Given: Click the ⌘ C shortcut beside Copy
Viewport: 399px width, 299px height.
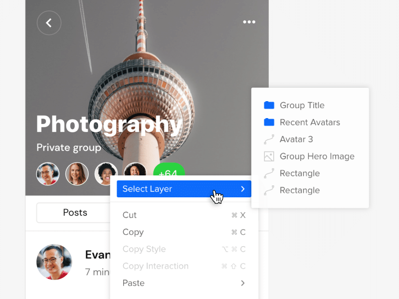Looking at the screenshot, I should [238, 232].
